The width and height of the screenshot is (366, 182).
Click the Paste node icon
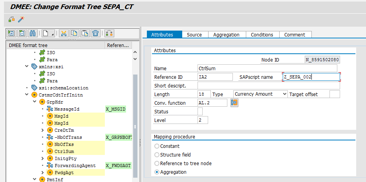[x=84, y=33]
